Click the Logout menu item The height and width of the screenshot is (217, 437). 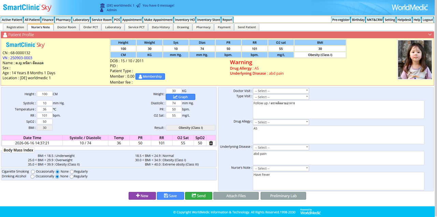click(428, 20)
